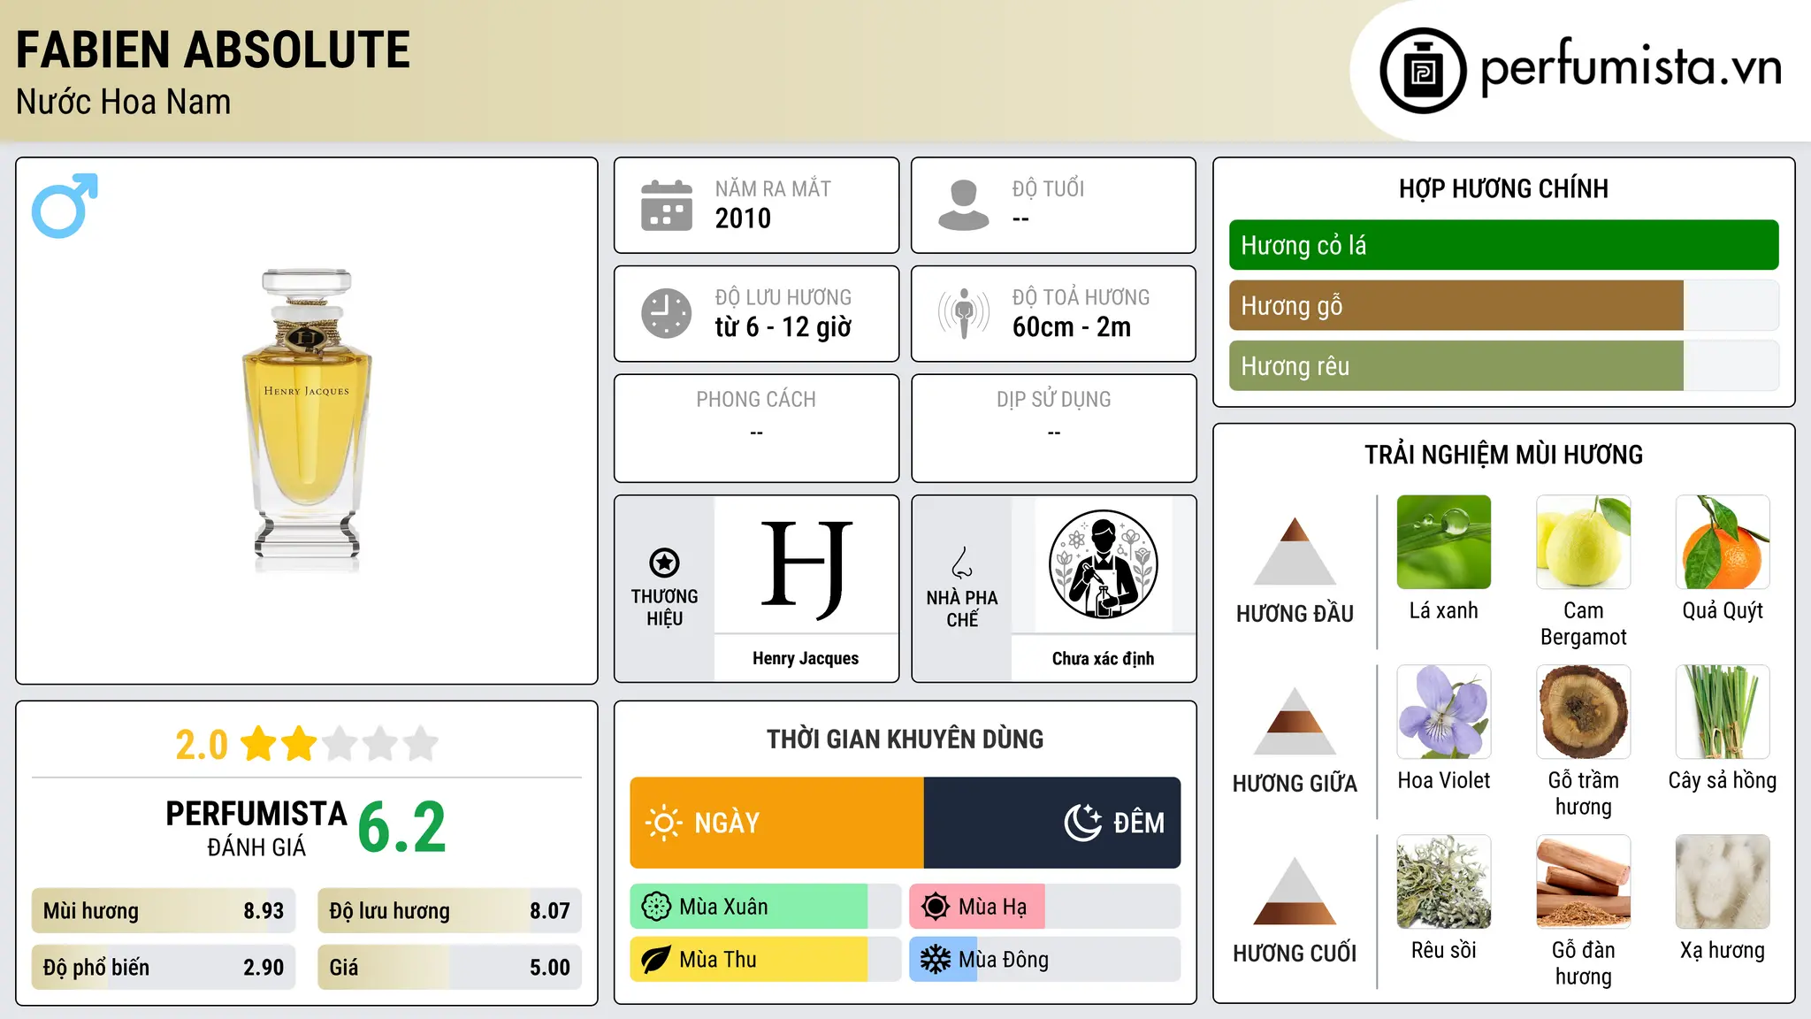Click the middle notes pyramid icon

(1295, 722)
